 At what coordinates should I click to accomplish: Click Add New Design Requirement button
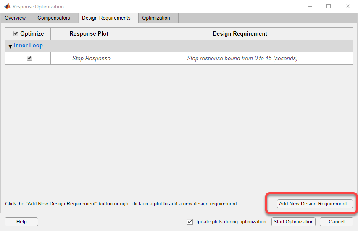pyautogui.click(x=315, y=204)
